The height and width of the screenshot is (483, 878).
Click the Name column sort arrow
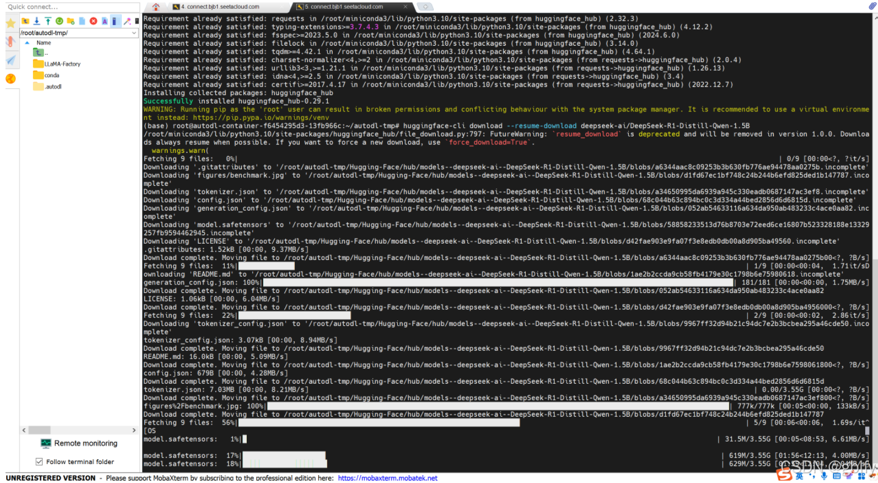(27, 43)
